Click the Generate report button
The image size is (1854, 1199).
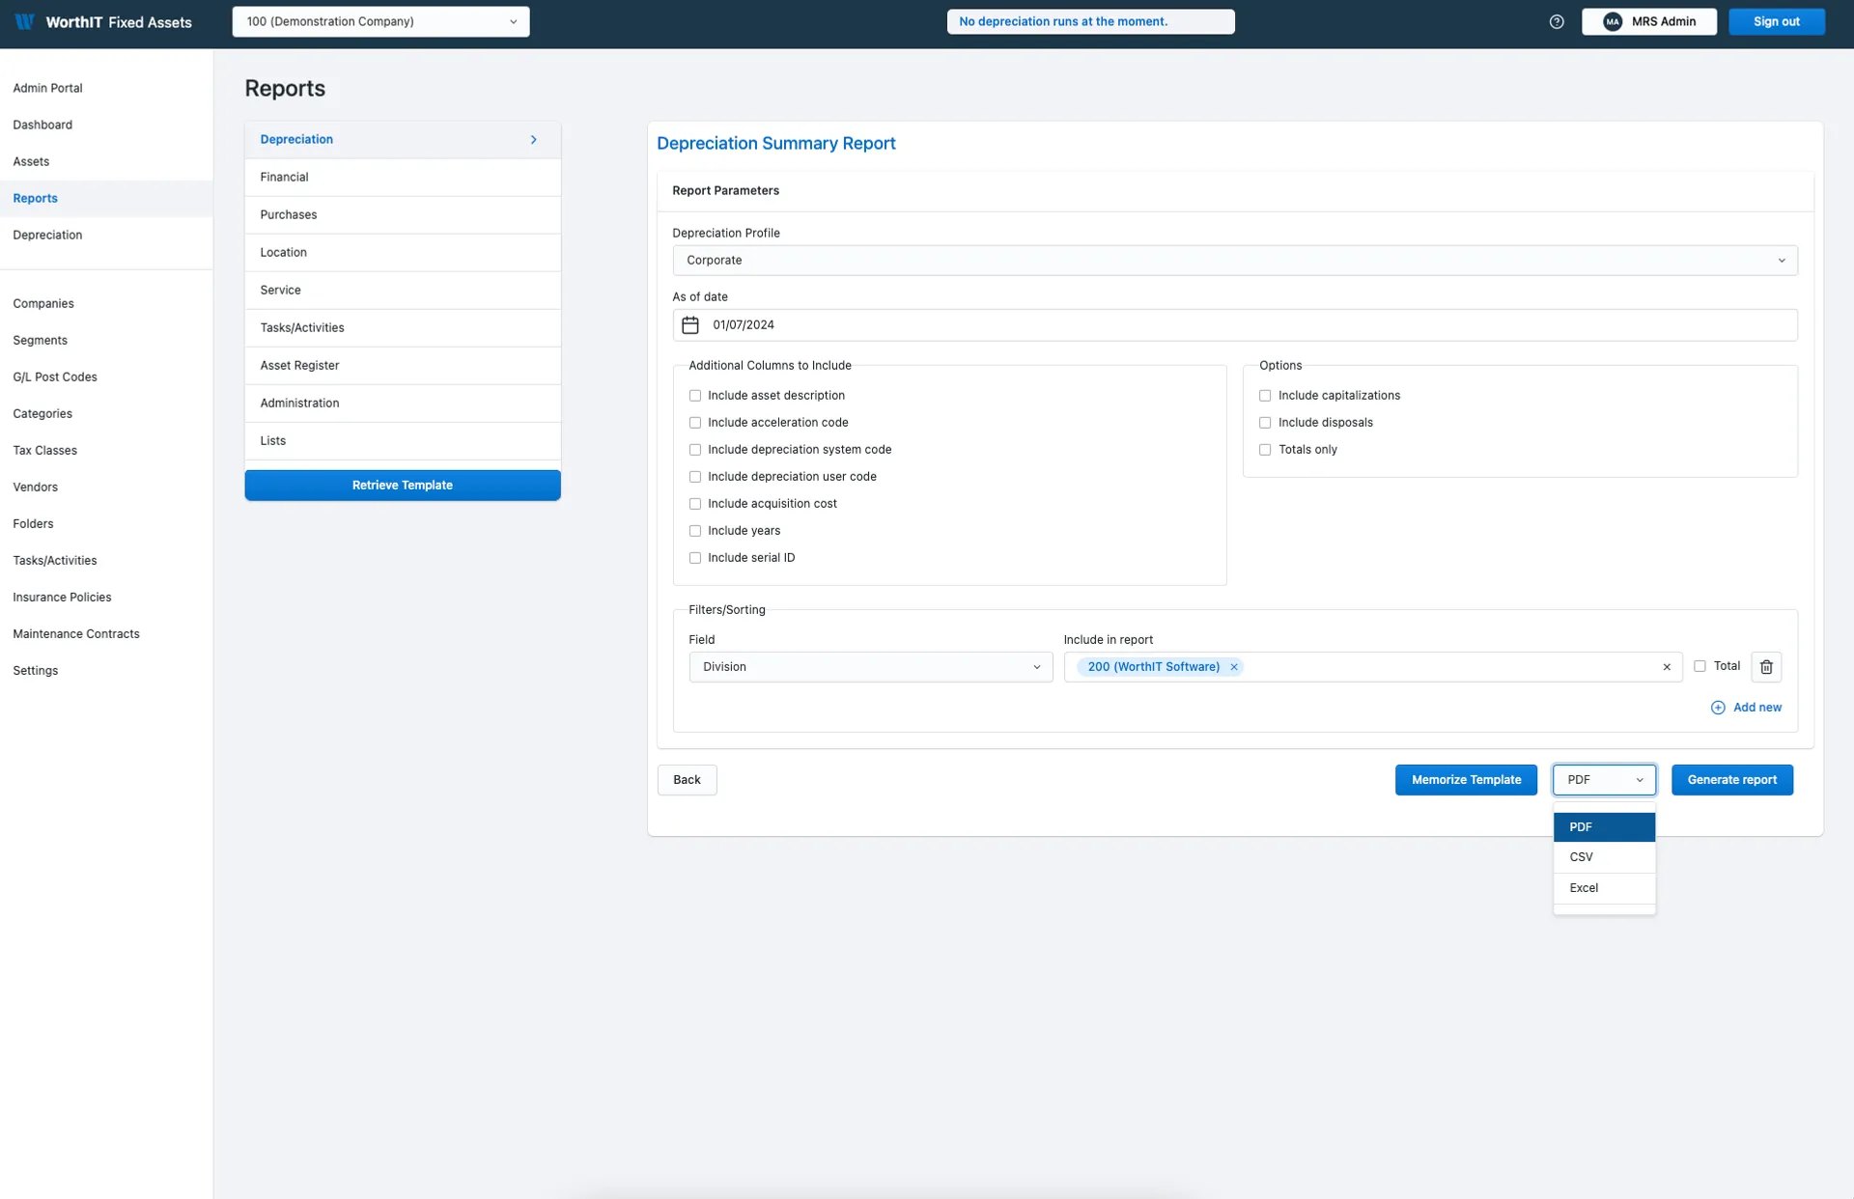(1731, 779)
